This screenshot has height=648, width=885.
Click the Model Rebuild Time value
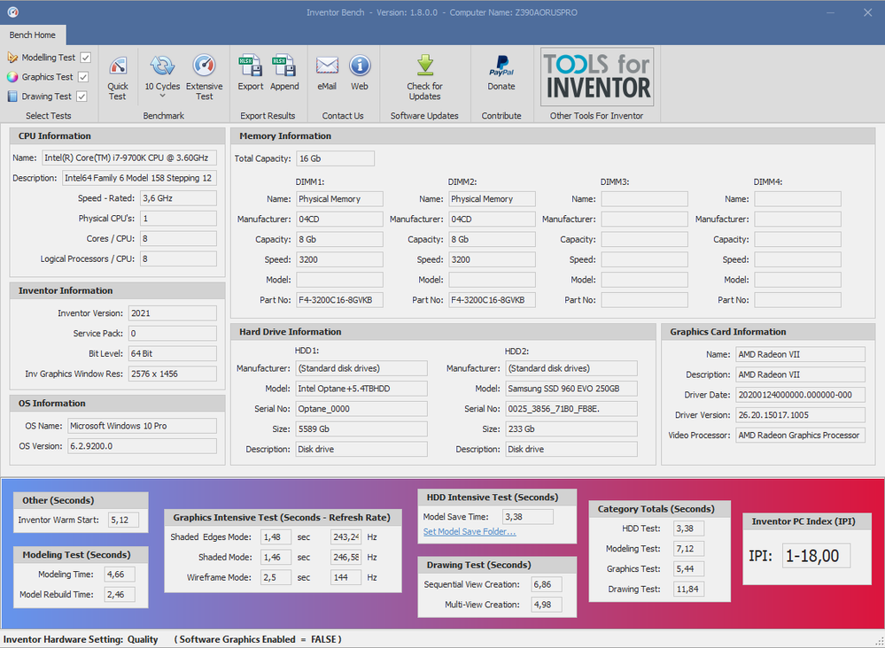click(120, 594)
